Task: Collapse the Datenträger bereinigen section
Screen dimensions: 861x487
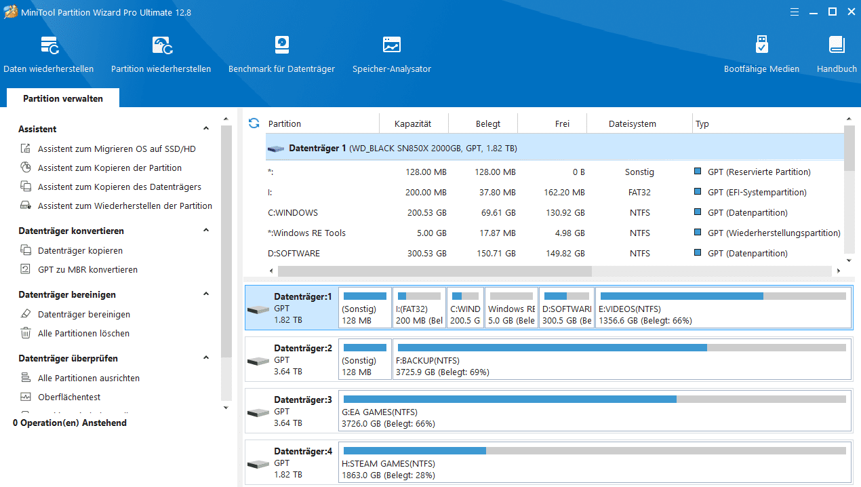Action: point(207,294)
